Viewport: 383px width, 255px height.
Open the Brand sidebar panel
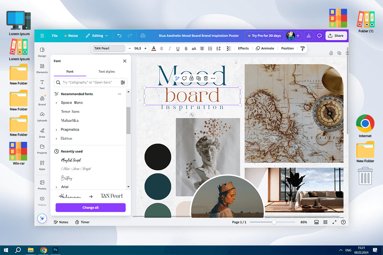click(x=42, y=100)
